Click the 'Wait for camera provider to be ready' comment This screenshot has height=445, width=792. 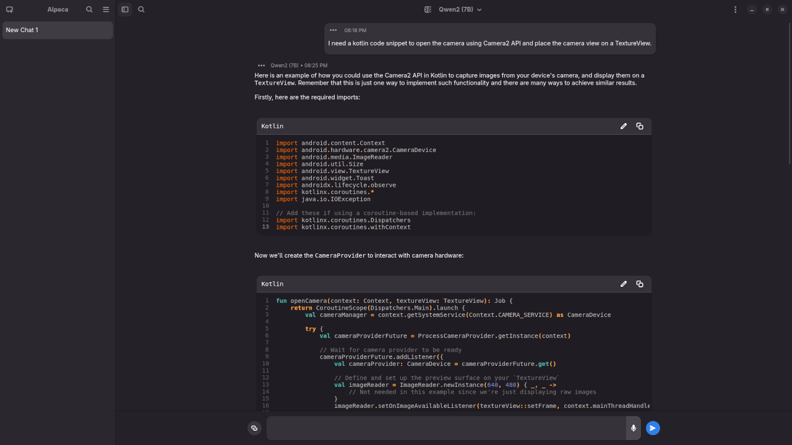click(x=390, y=350)
